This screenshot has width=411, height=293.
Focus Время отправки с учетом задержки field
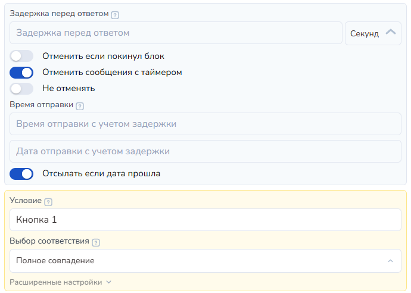205,124
